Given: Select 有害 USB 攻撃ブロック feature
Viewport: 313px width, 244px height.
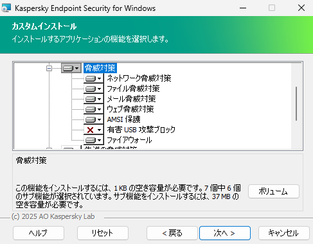Looking at the screenshot, I should coord(141,130).
